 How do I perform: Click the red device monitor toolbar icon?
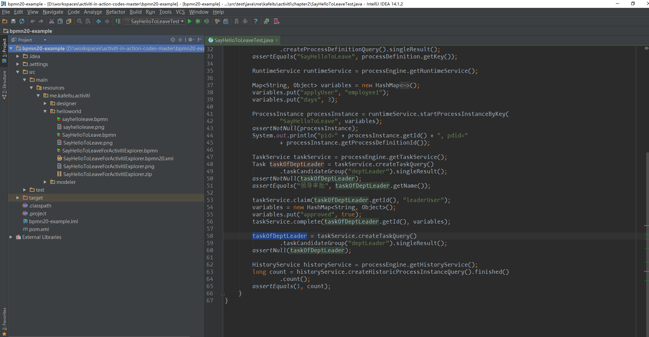[x=277, y=21]
